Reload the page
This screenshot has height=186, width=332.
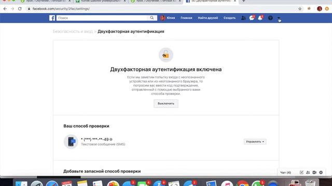pos(20,9)
